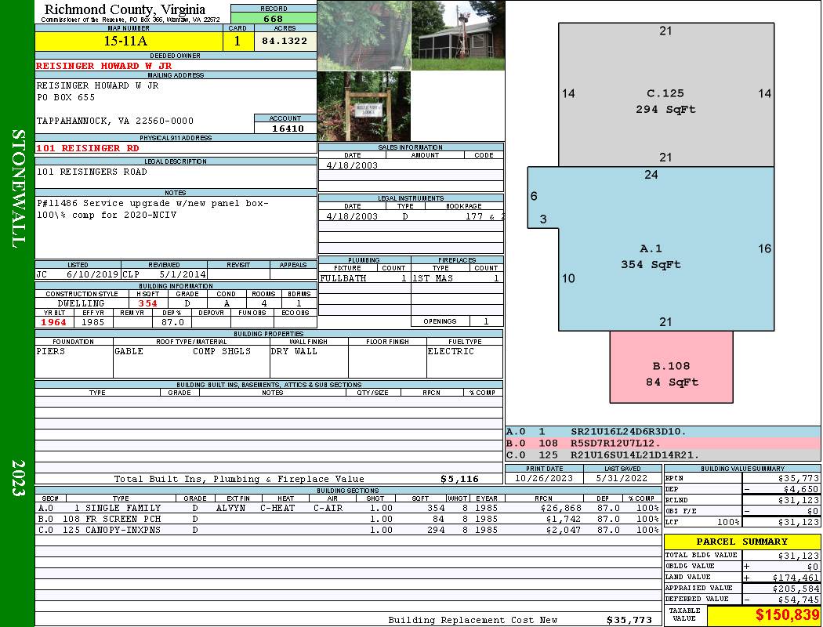Image resolution: width=823 pixels, height=627 pixels.
Task: Open the blurry tree-covered building photo
Action: pos(364,36)
